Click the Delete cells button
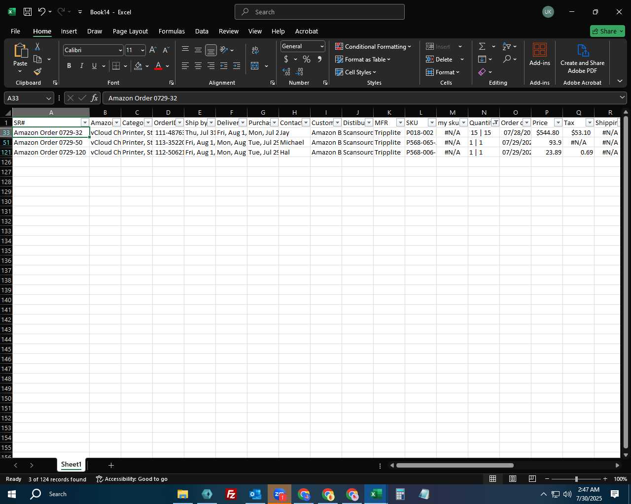The width and height of the screenshot is (631, 504). click(x=440, y=59)
